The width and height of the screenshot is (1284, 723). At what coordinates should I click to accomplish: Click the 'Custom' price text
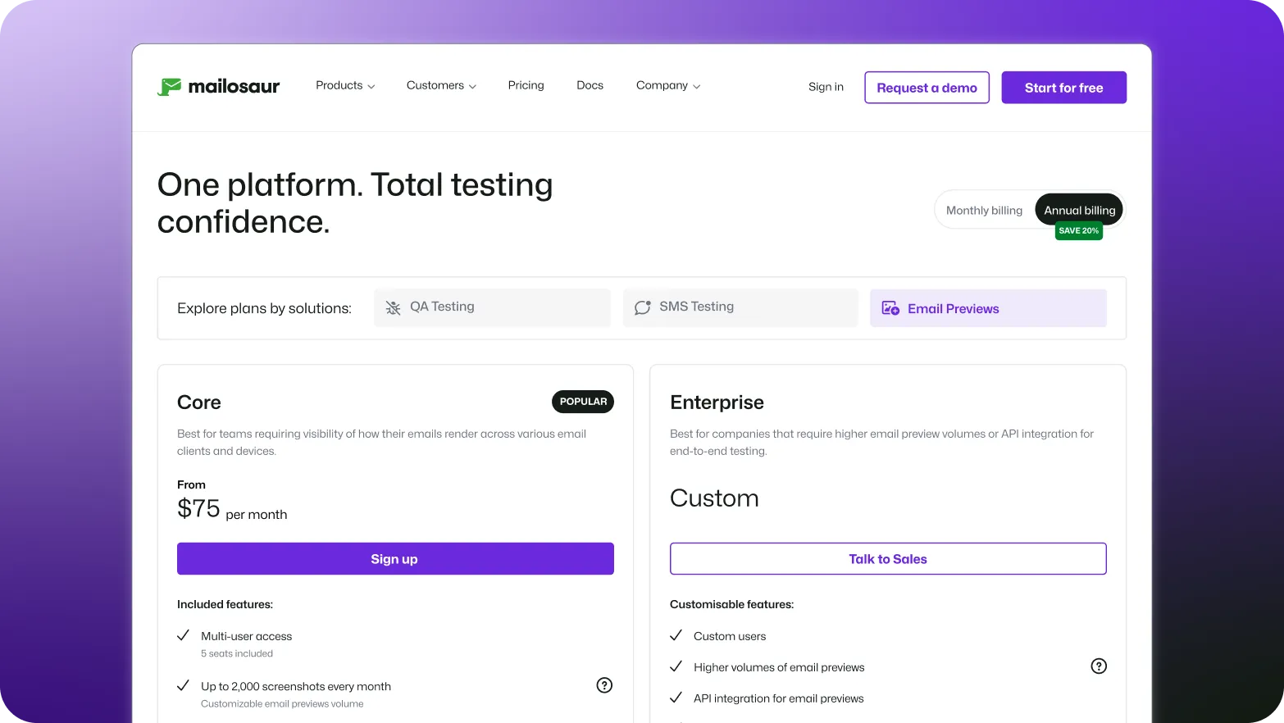pyautogui.click(x=714, y=498)
